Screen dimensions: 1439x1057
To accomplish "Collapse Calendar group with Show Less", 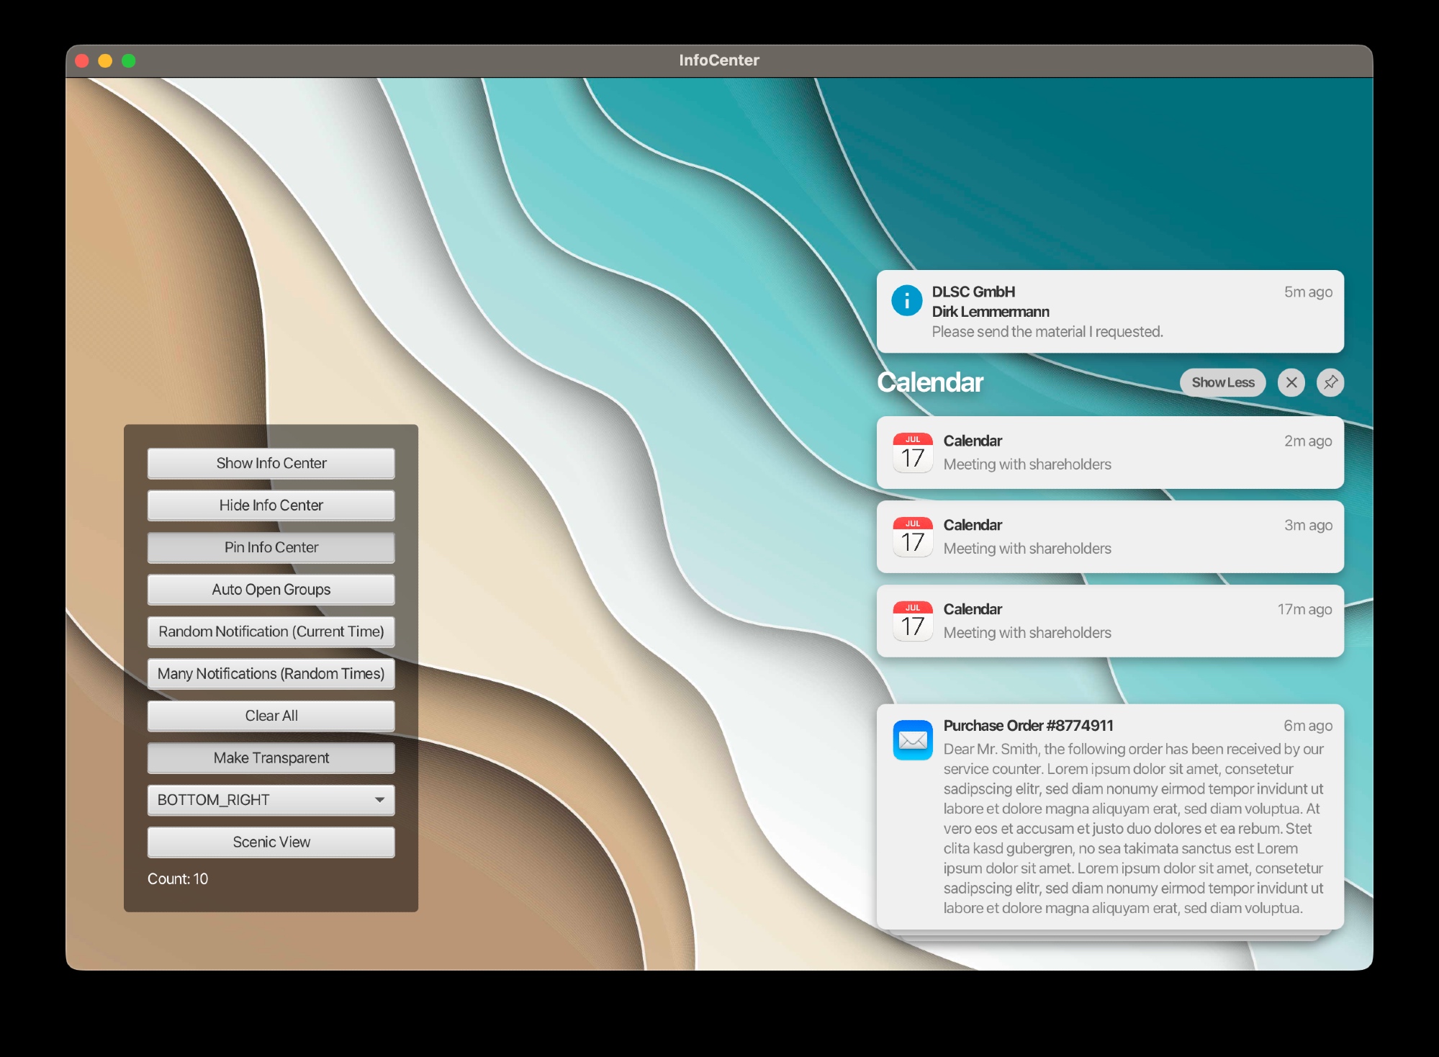I will (1222, 382).
